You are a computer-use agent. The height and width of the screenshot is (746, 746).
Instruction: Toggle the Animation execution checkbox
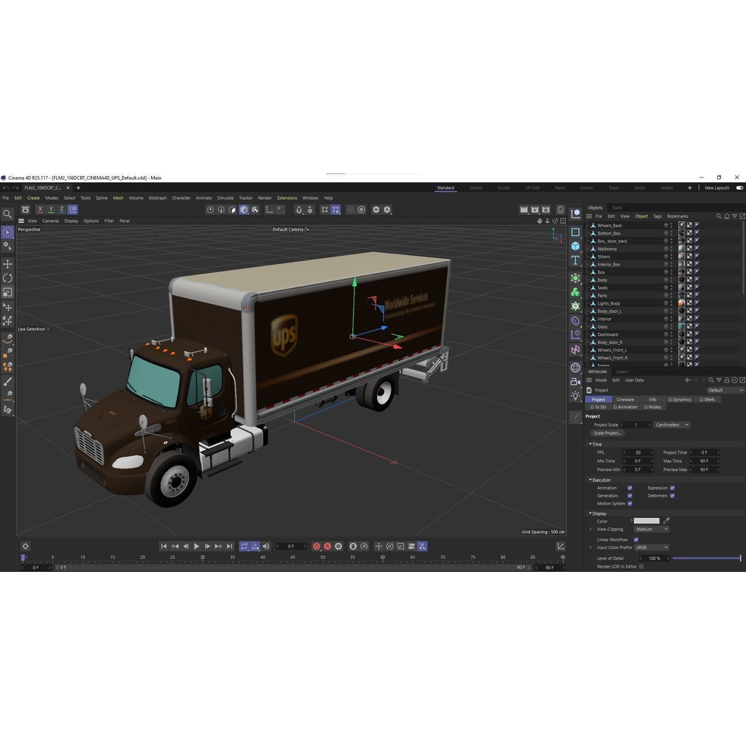tap(630, 488)
